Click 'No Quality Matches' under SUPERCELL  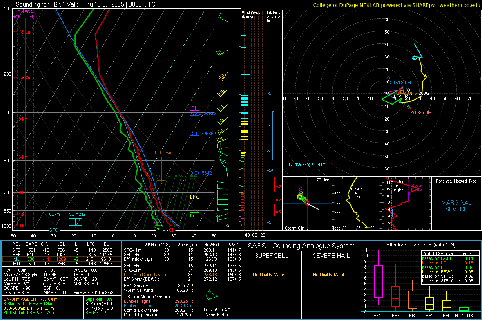(x=271, y=275)
